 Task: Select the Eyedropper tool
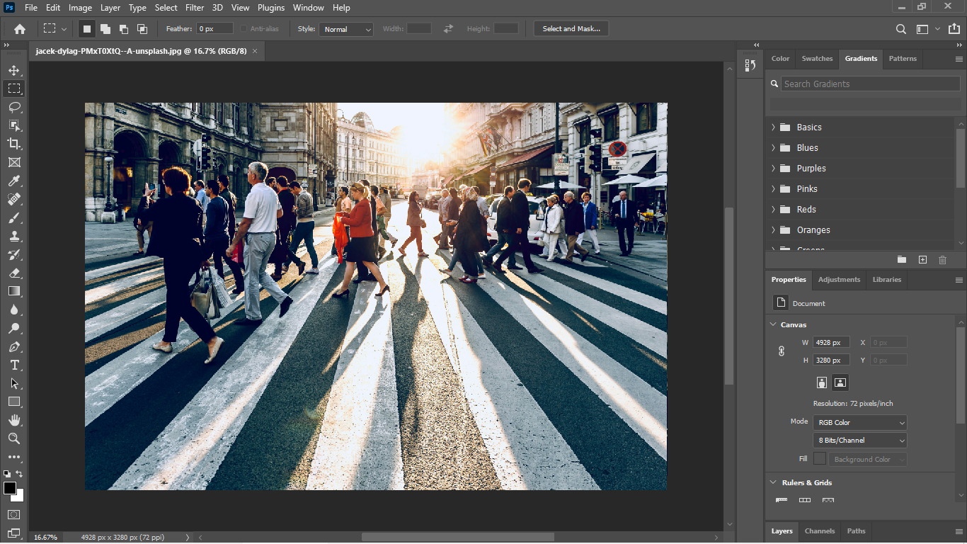pyautogui.click(x=14, y=181)
